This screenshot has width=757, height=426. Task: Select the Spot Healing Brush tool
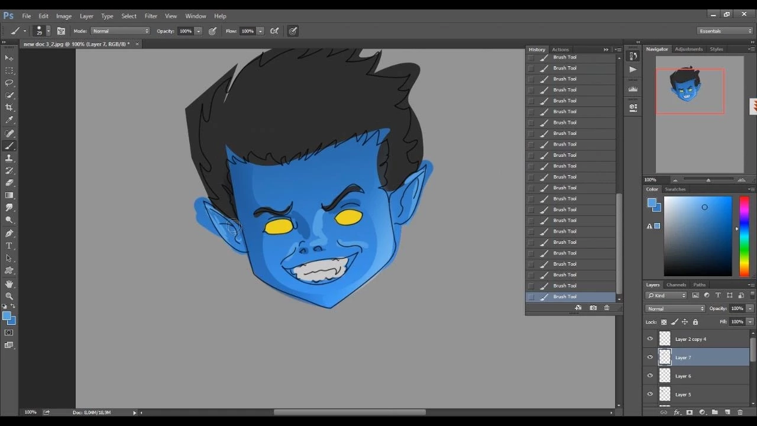click(x=9, y=134)
